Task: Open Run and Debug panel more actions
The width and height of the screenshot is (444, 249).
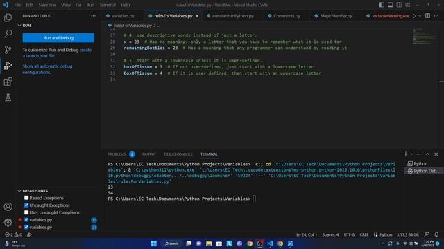Action: 93,16
